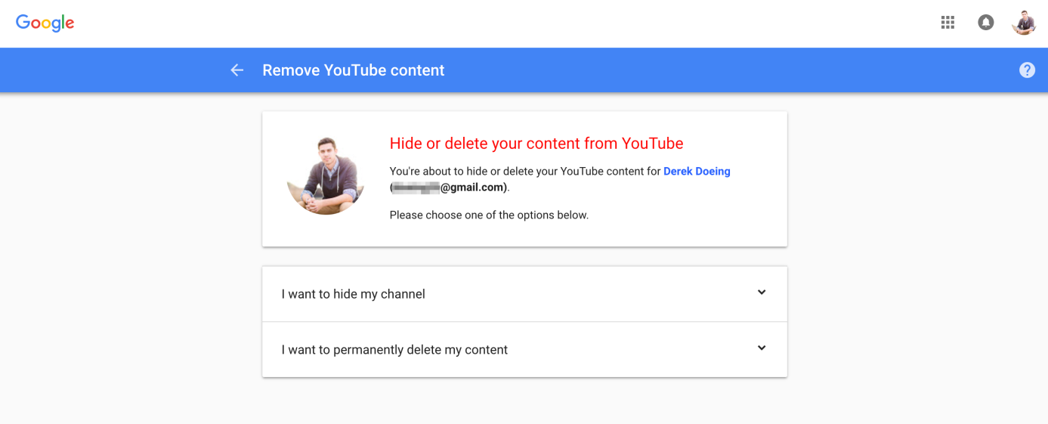The width and height of the screenshot is (1048, 424).
Task: Click "Please choose one of the options below."
Action: click(x=489, y=215)
